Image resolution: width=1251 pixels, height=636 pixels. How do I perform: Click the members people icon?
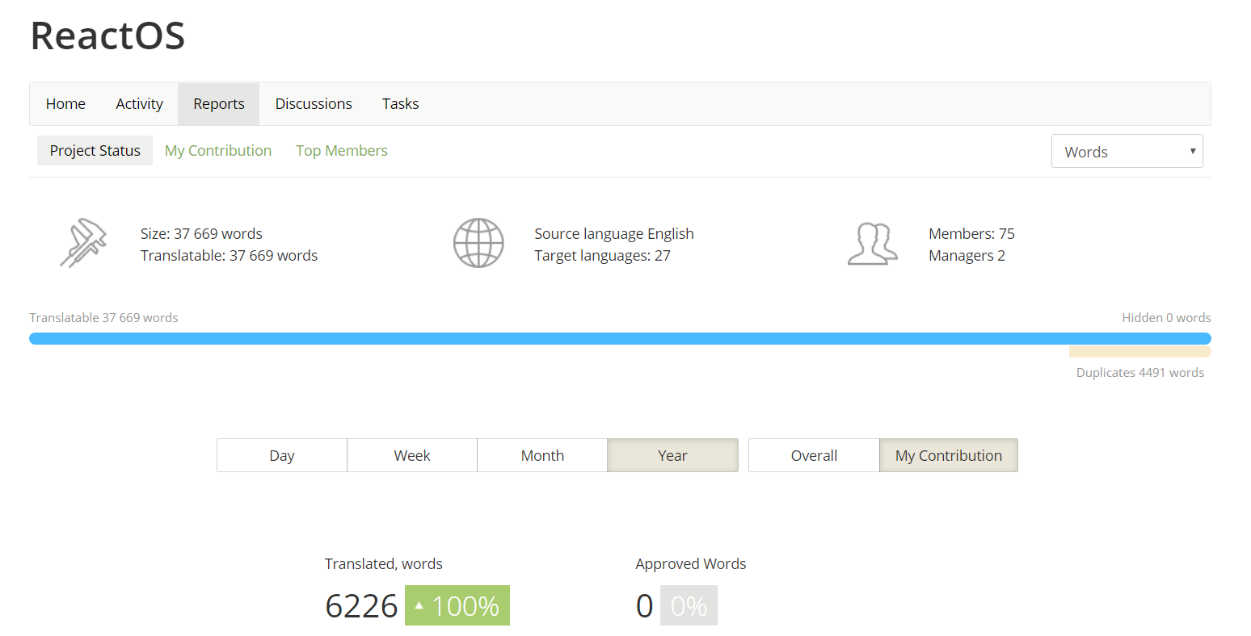pyautogui.click(x=873, y=244)
